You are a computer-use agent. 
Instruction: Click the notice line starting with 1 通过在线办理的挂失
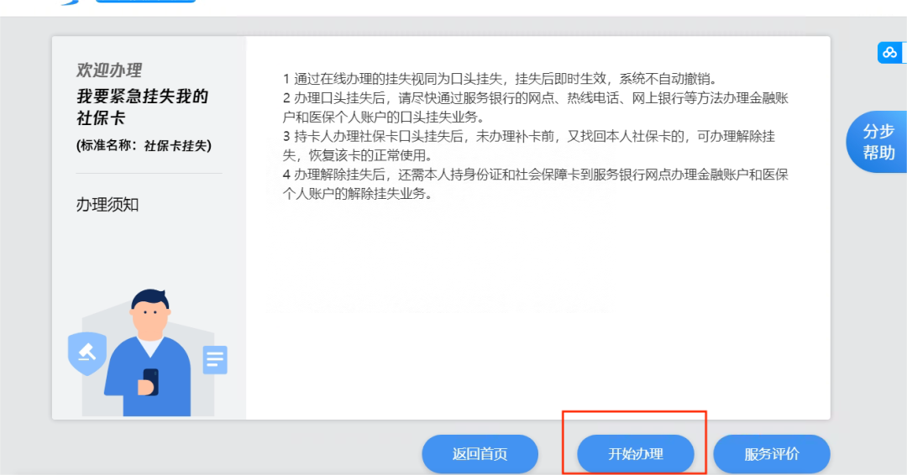tap(500, 79)
